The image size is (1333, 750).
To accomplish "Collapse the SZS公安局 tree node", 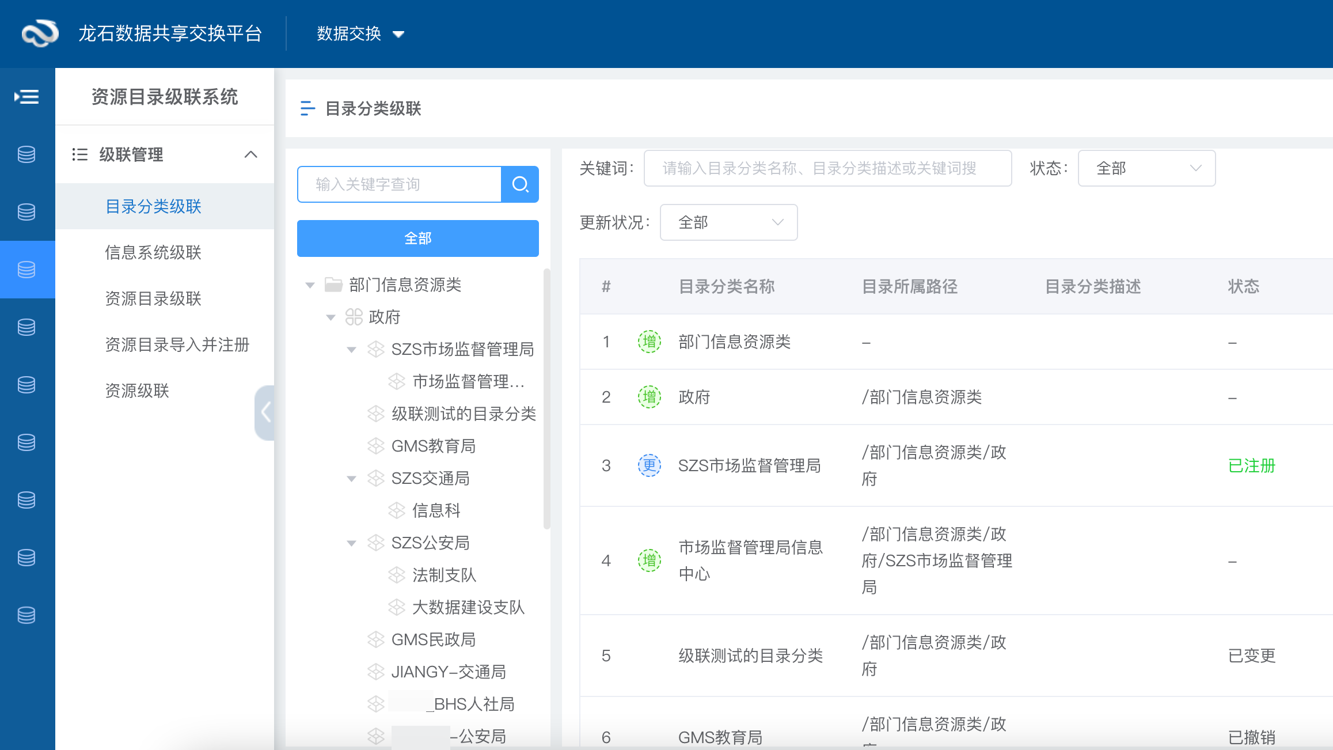I will tap(352, 543).
